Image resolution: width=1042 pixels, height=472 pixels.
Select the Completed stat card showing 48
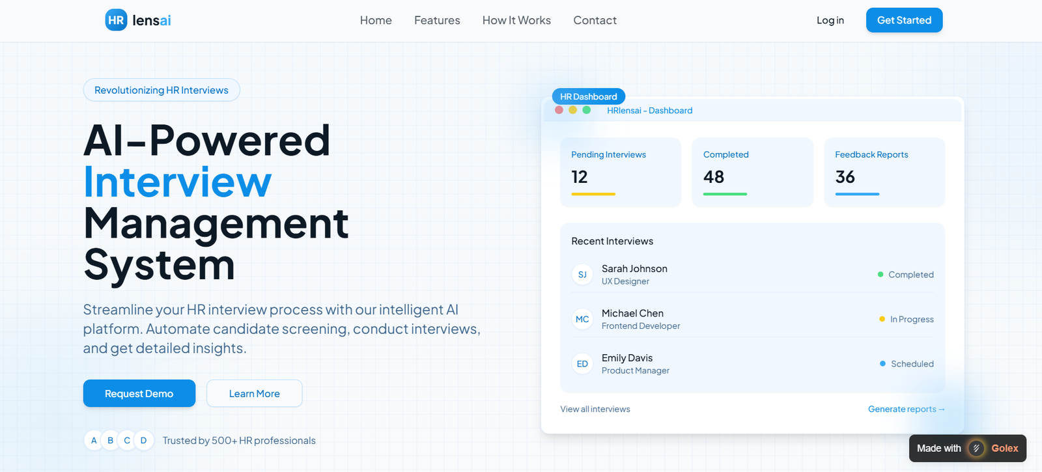click(752, 172)
